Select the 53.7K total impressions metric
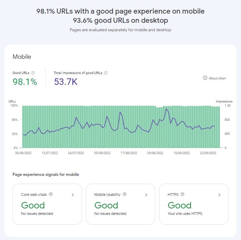 [66, 81]
